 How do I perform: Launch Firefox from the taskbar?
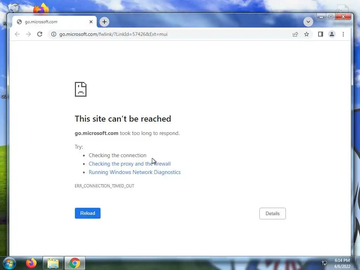pyautogui.click(x=31, y=263)
